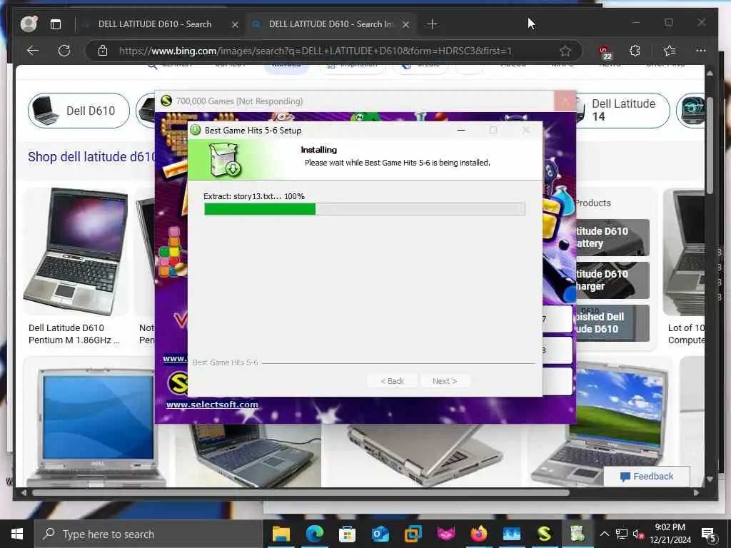Open Firefox from taskbar
Screen dimensions: 731x548
click(479, 534)
